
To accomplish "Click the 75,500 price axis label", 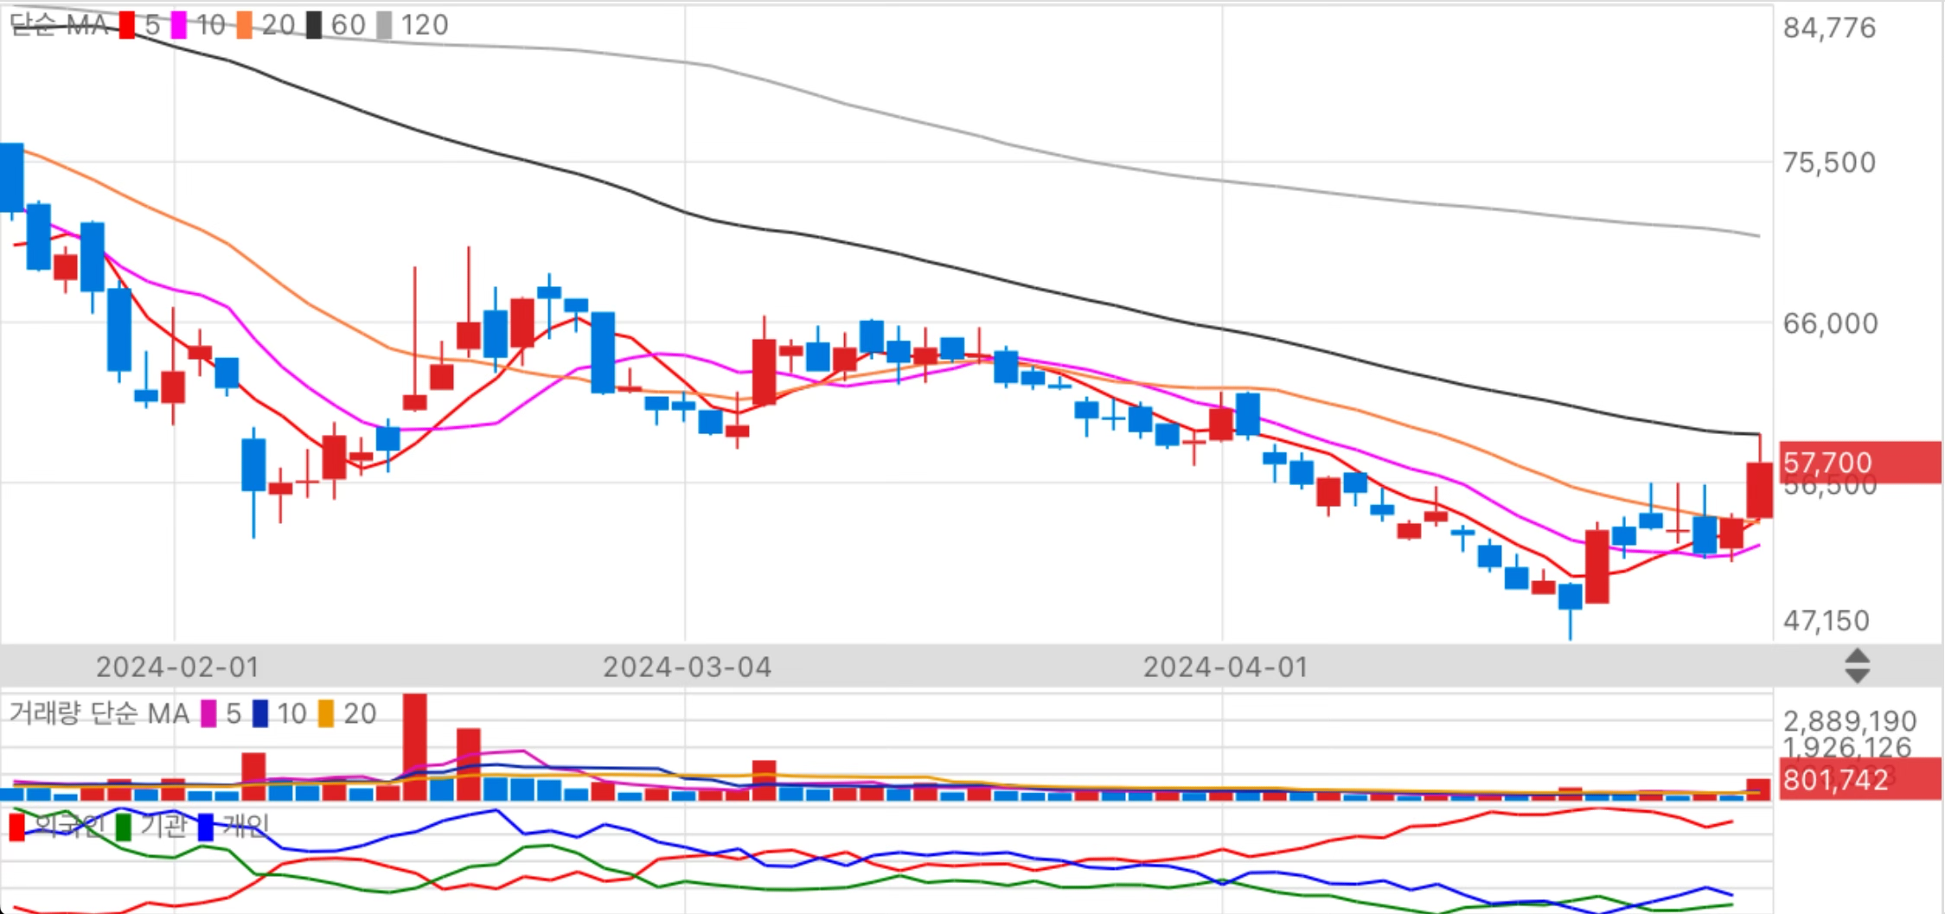I will 1829,163.
